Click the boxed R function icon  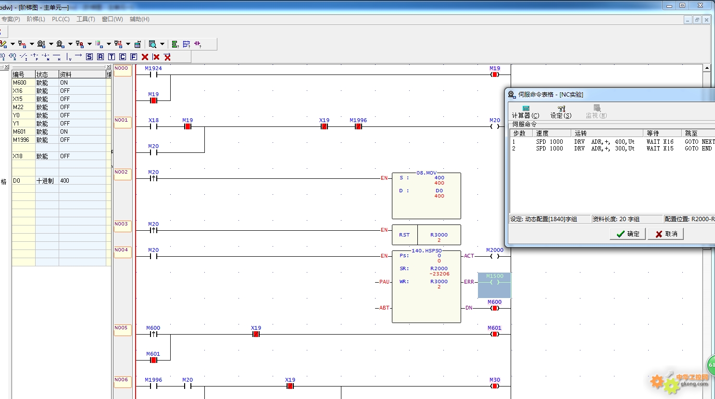point(100,57)
